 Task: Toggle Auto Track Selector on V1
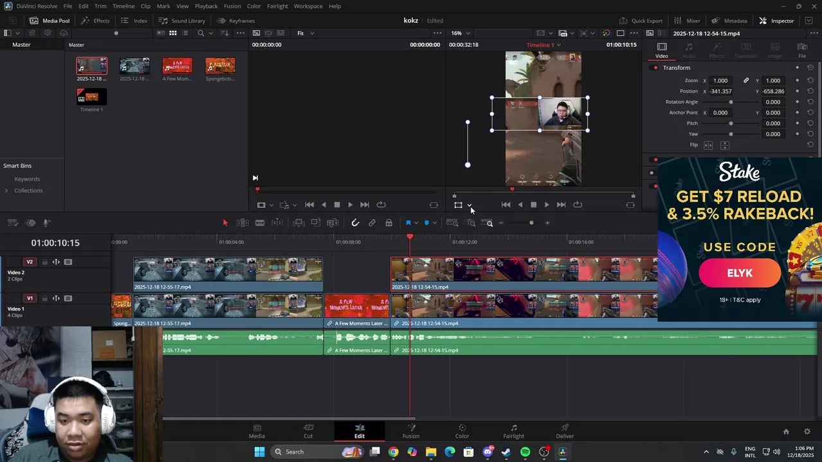coord(56,298)
